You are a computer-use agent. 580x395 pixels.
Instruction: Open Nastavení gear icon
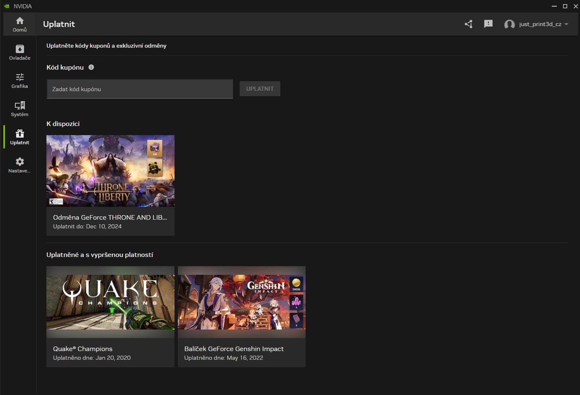pyautogui.click(x=19, y=162)
